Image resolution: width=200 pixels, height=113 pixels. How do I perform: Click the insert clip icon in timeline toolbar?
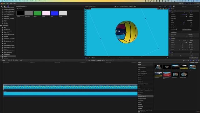(x=11, y=60)
